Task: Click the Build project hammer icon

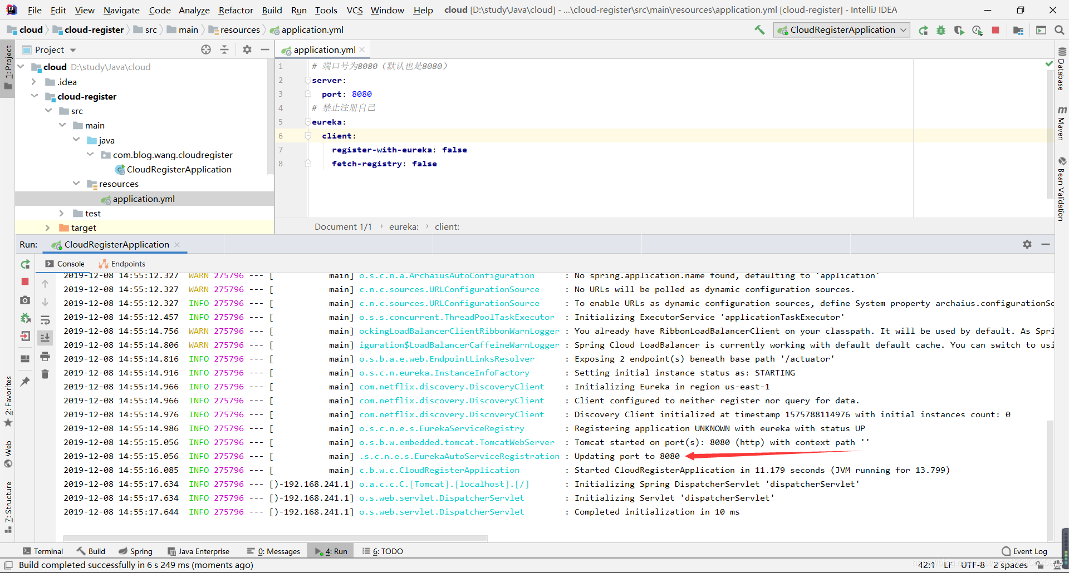Action: click(759, 30)
